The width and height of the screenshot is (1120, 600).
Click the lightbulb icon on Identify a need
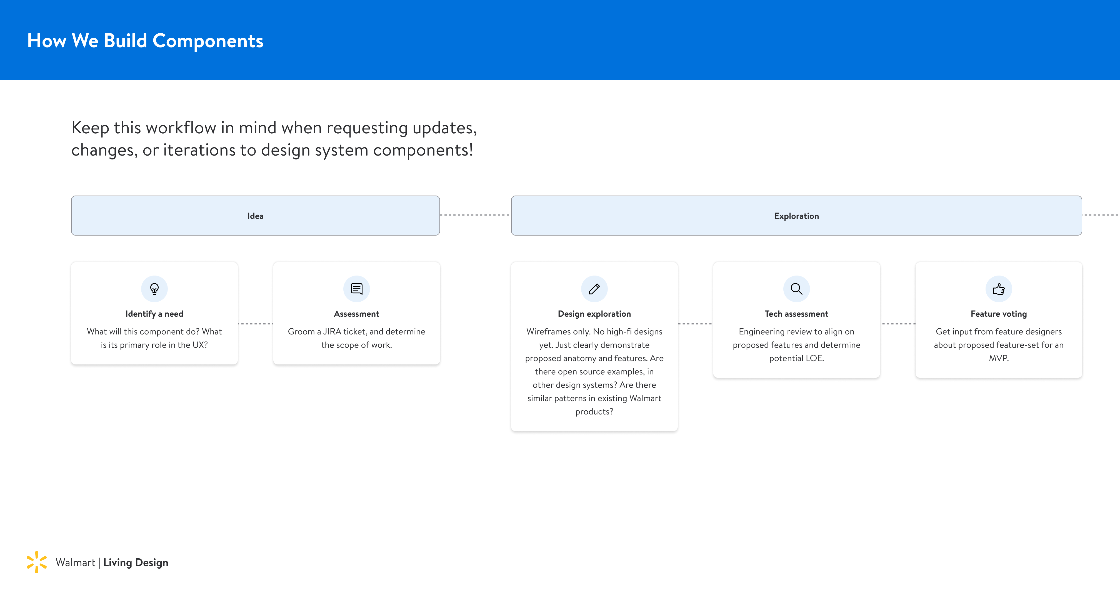(x=154, y=289)
